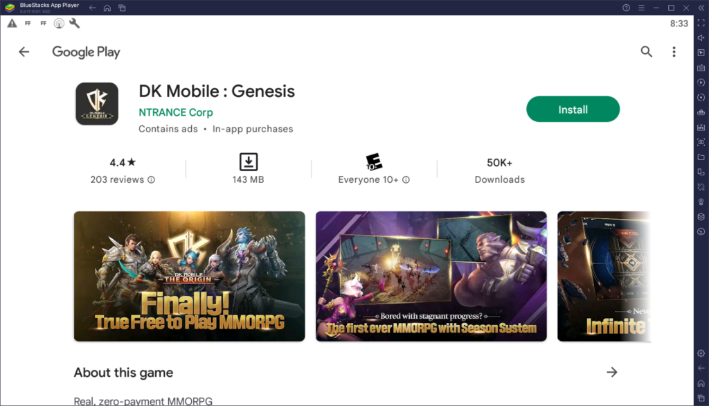
Task: Click the wrench icon in the top toolbar
Action: click(x=73, y=23)
